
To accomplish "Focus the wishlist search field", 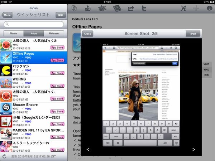I will [x=34, y=24].
